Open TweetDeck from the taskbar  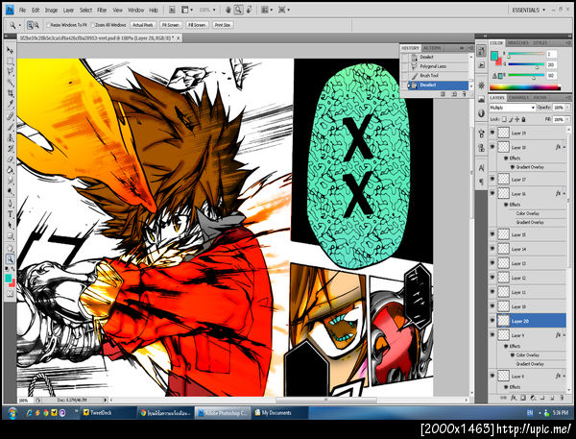pos(108,413)
